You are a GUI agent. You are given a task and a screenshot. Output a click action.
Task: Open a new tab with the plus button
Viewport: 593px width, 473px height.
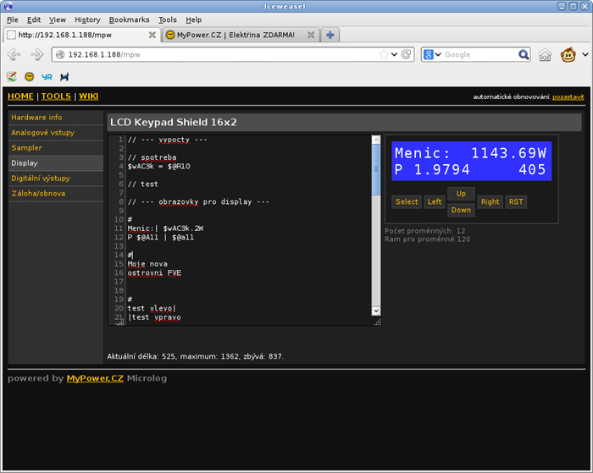point(330,35)
